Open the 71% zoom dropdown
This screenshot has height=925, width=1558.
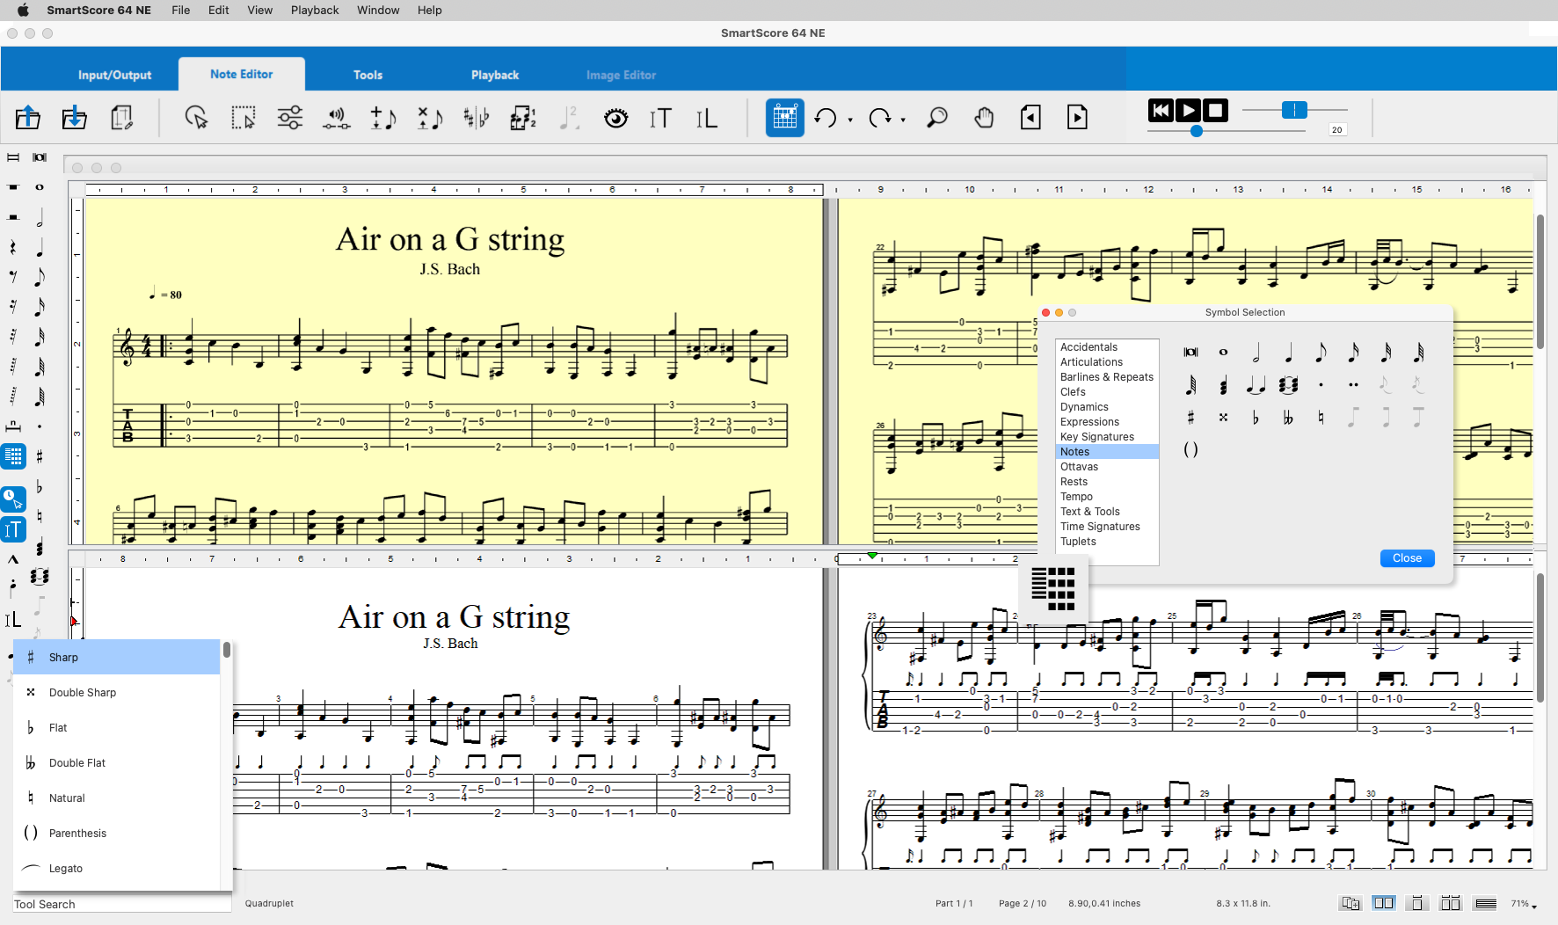(1524, 904)
